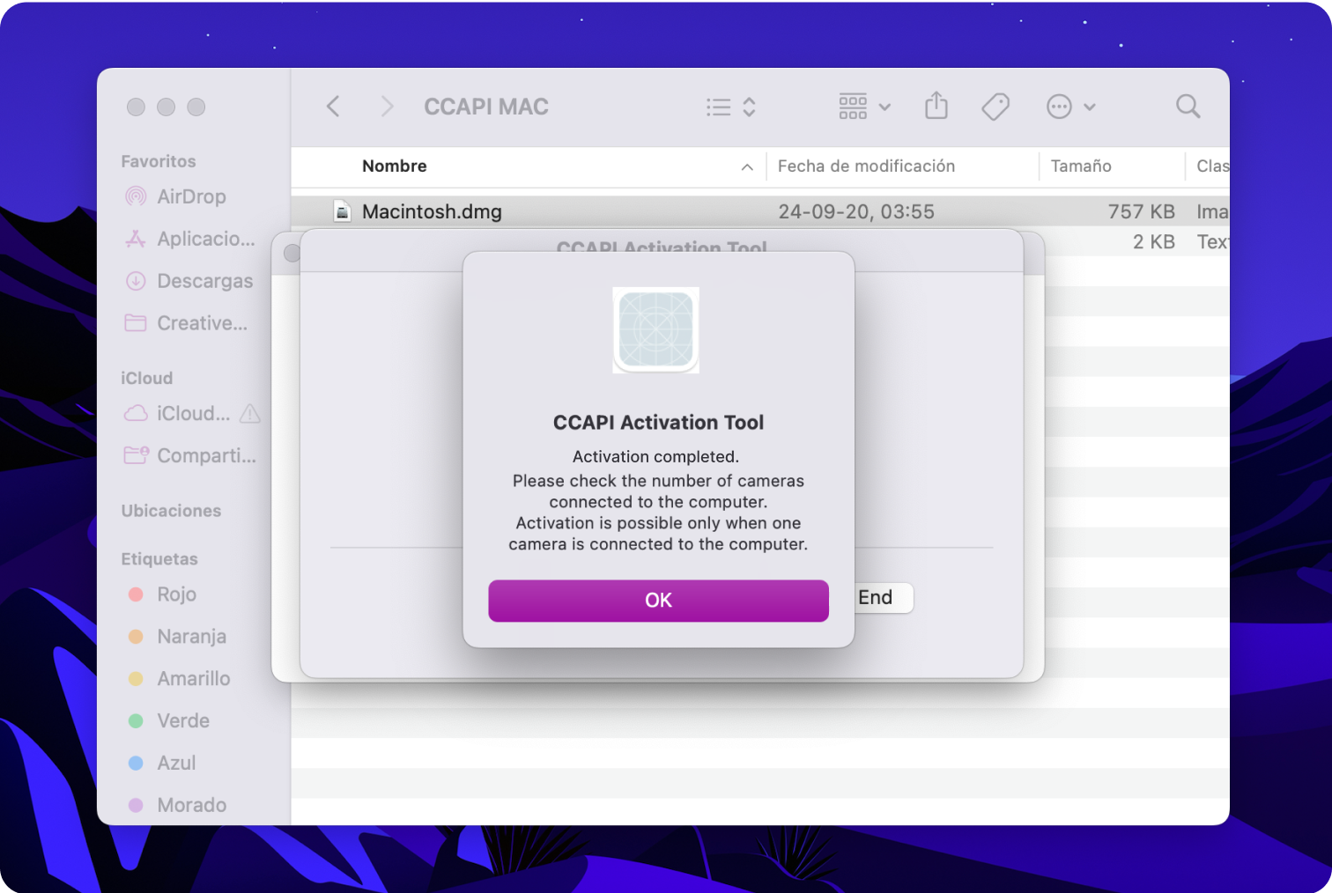This screenshot has width=1332, height=893.
Task: Sort files by Tamaño column
Action: tap(1081, 166)
